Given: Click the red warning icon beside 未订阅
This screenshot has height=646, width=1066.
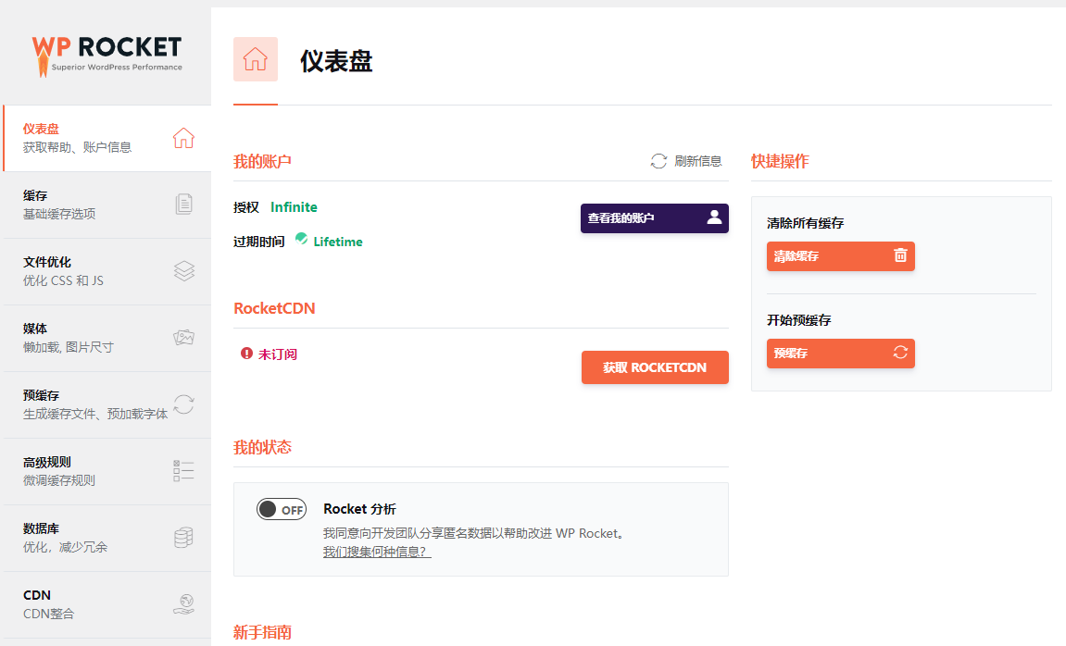Looking at the screenshot, I should click(x=246, y=354).
